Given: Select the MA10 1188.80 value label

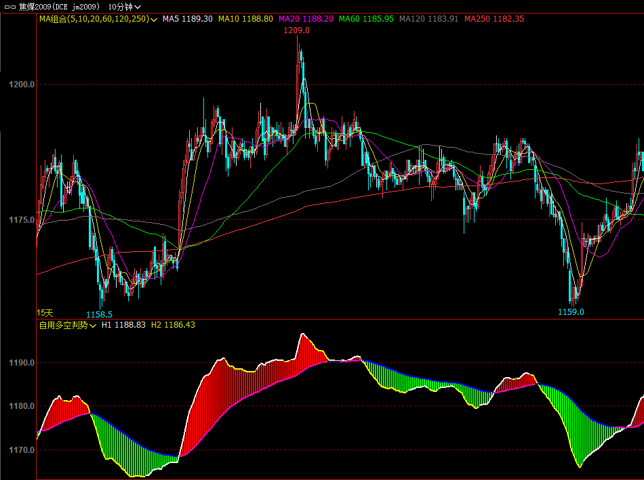Looking at the screenshot, I should (x=245, y=19).
